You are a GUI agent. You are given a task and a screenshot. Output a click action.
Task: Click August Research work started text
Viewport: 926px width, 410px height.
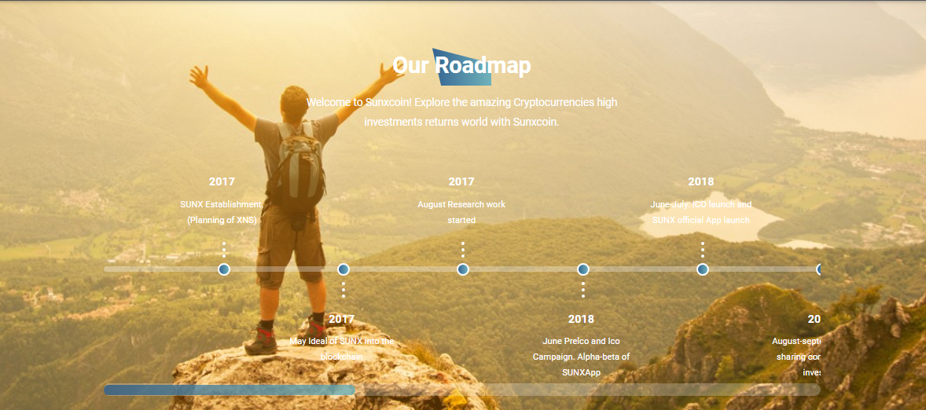click(x=461, y=212)
